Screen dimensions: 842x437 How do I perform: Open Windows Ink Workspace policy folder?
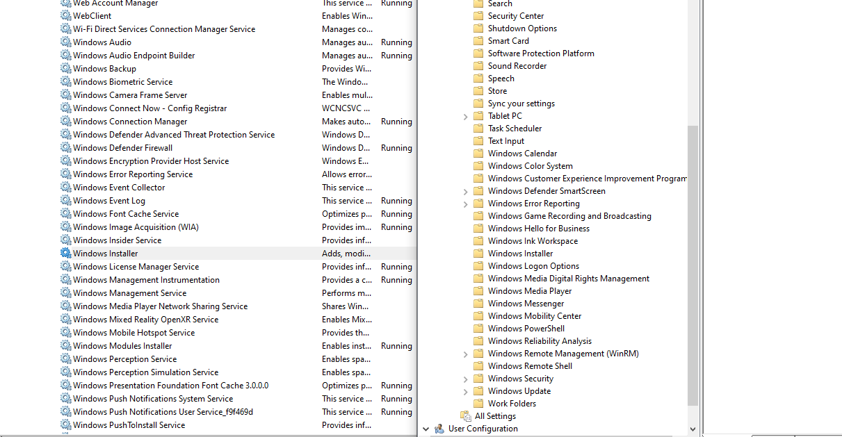533,241
